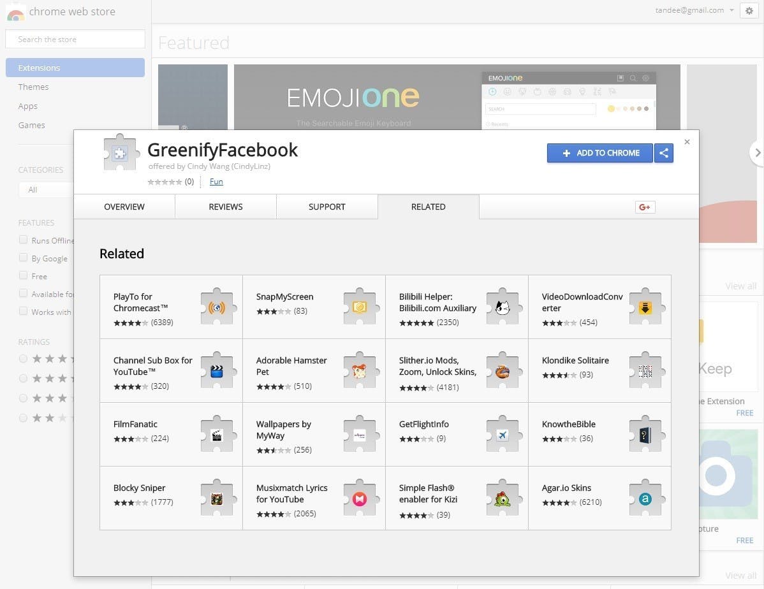Image resolution: width=764 pixels, height=589 pixels.
Task: Enable the Runs Offline filter checkbox
Action: pyautogui.click(x=23, y=240)
